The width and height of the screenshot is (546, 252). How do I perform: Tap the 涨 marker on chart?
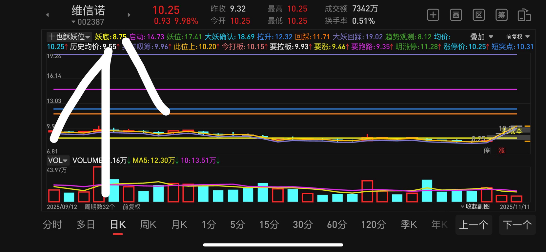[x=501, y=150]
